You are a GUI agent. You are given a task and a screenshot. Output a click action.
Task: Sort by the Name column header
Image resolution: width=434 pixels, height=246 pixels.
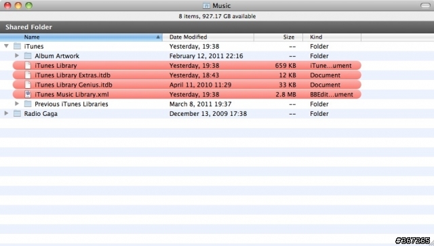point(81,37)
